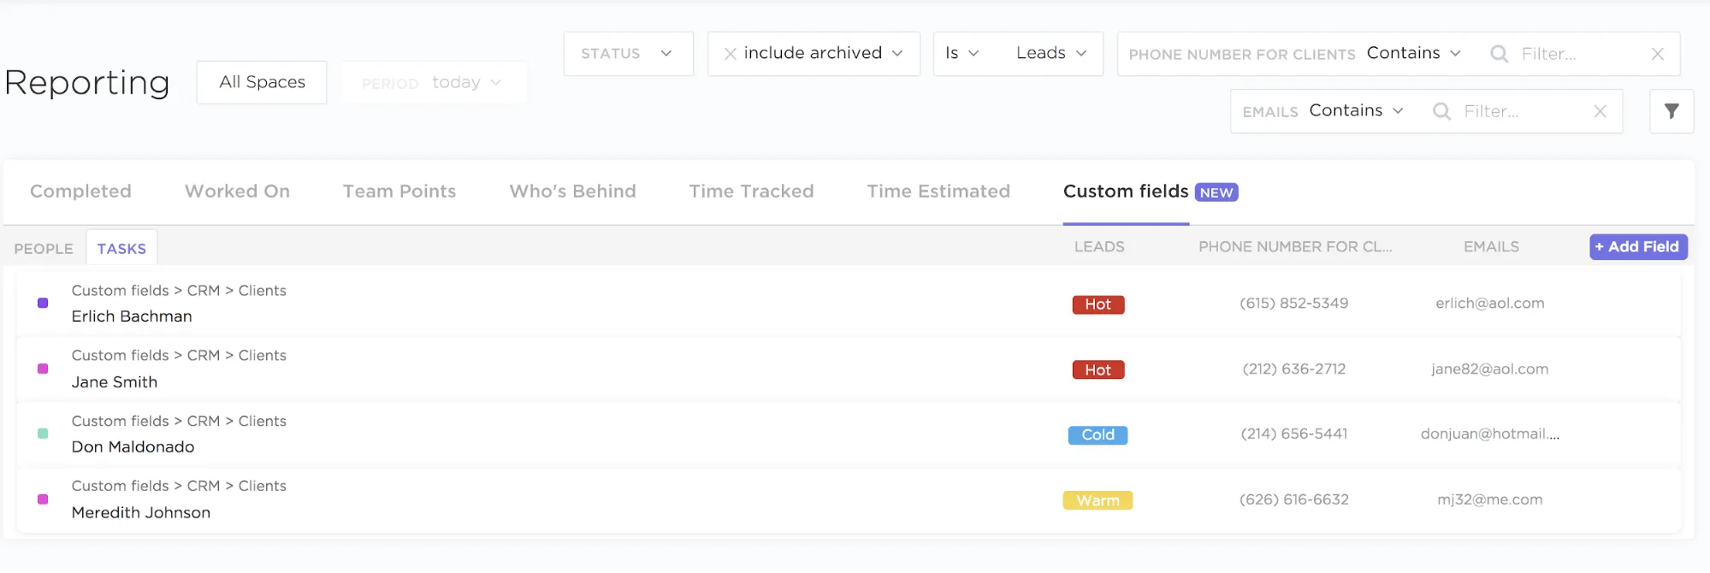Viewport: 1710px width, 573px height.
Task: Click the NEW badge on Custom fields
Action: [1216, 193]
